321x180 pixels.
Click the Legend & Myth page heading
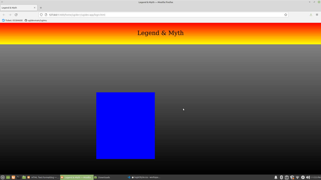tap(160, 33)
